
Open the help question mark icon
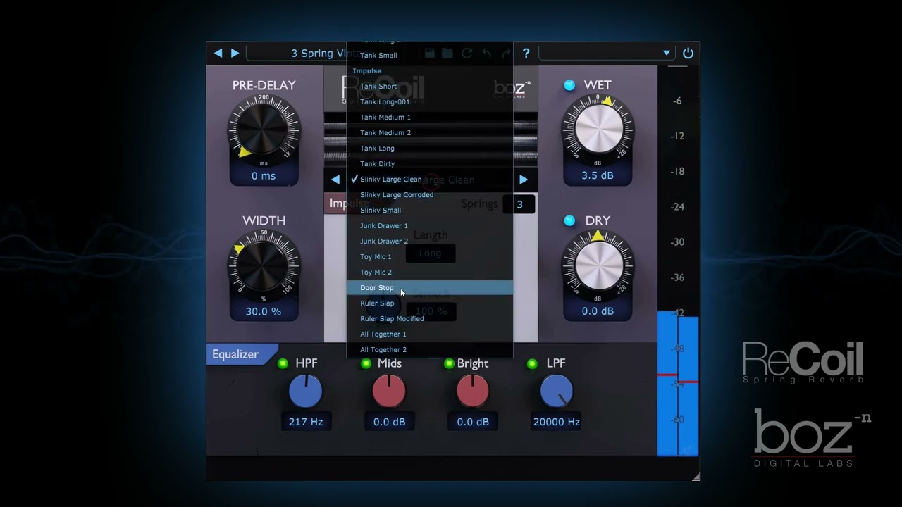click(x=526, y=53)
